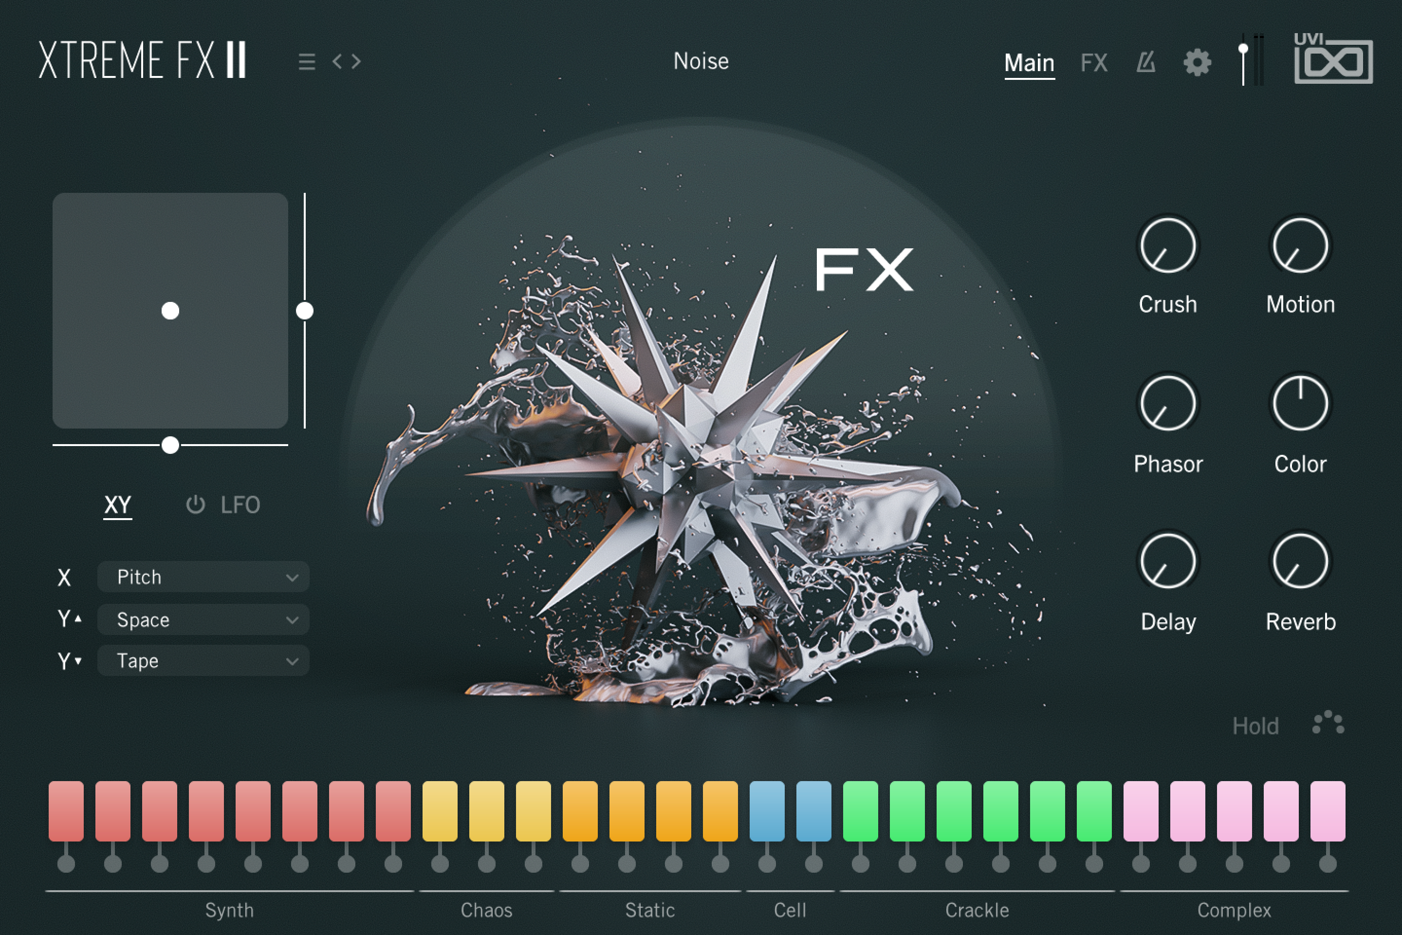Viewport: 1402px width, 935px height.
Task: Click the Delay knob
Action: point(1168,561)
